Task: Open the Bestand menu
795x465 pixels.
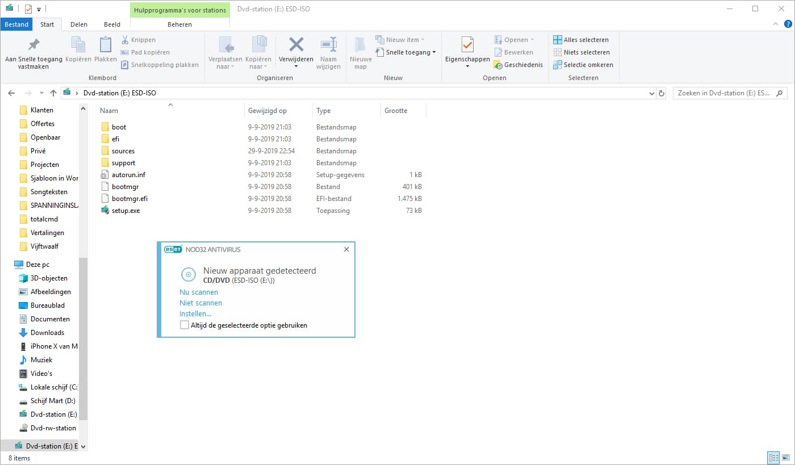Action: (16, 24)
